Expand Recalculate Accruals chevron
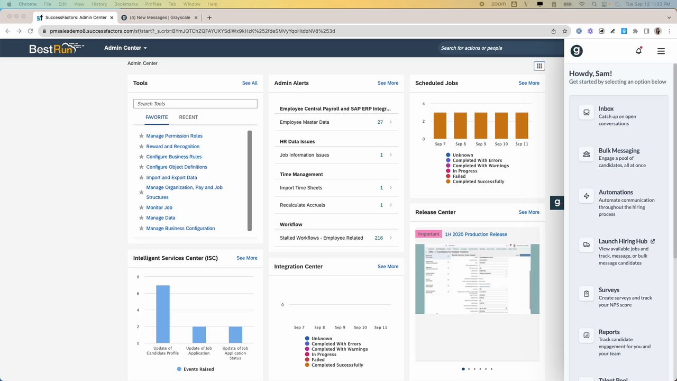The width and height of the screenshot is (677, 381). coord(391,205)
